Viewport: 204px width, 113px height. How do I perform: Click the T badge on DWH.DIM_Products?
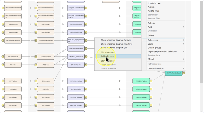86,81
